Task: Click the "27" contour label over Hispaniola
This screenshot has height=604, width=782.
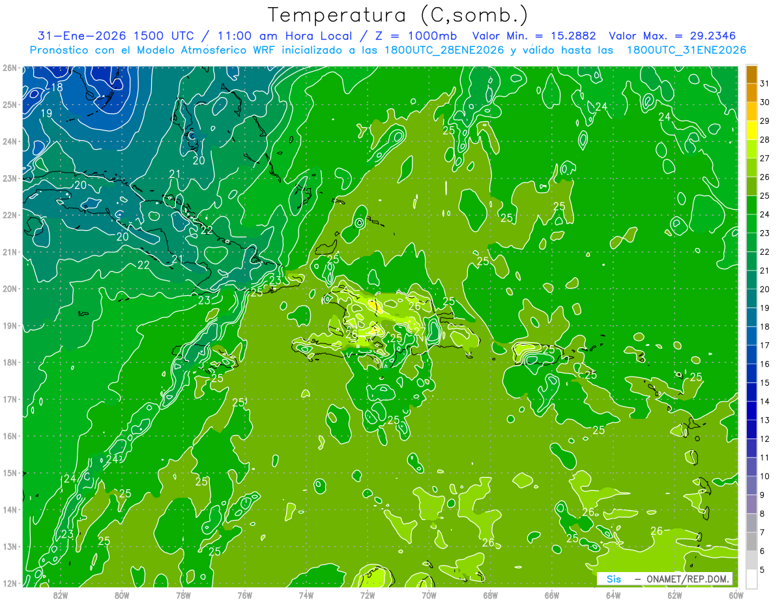Action: pyautogui.click(x=419, y=331)
